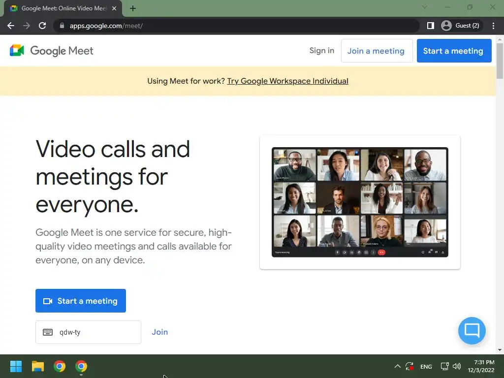Click the padlock site info icon

tap(62, 26)
